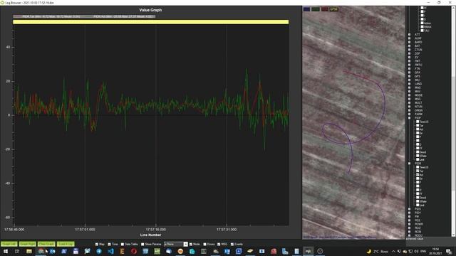
Task: Open File Explorer from taskbar
Action: [29, 251]
